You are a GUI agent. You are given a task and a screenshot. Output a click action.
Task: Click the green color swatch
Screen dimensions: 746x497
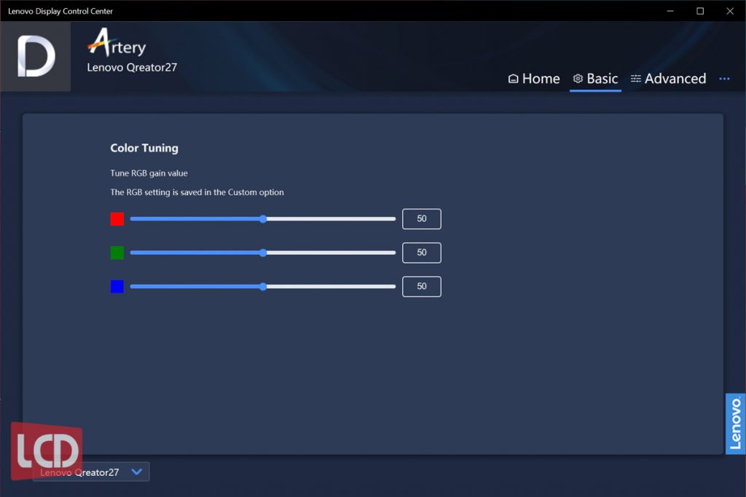pyautogui.click(x=117, y=253)
